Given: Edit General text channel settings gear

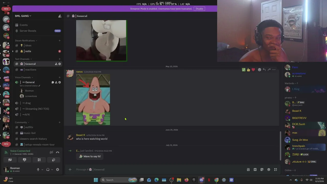Looking at the screenshot, I should click(60, 64).
